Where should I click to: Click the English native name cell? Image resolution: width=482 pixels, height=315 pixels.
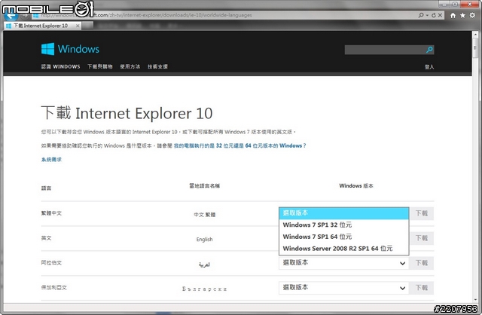(204, 240)
